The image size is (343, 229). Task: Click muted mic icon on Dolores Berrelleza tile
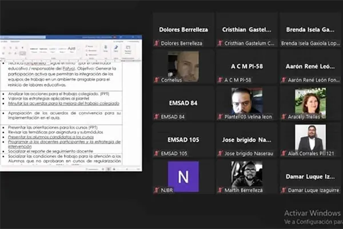[157, 43]
